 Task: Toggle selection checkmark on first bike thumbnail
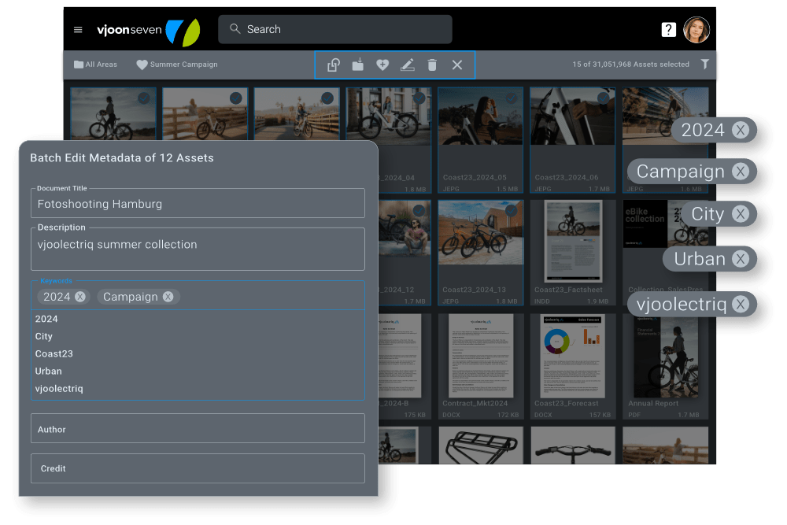click(144, 98)
